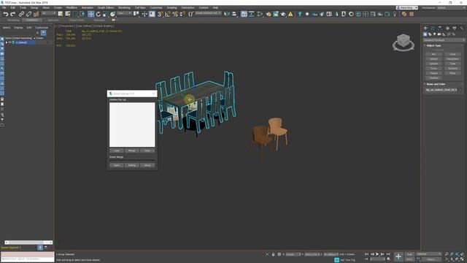Click the Scene Explorer horizontal scrollbar
467x263 pixels.
[28, 243]
